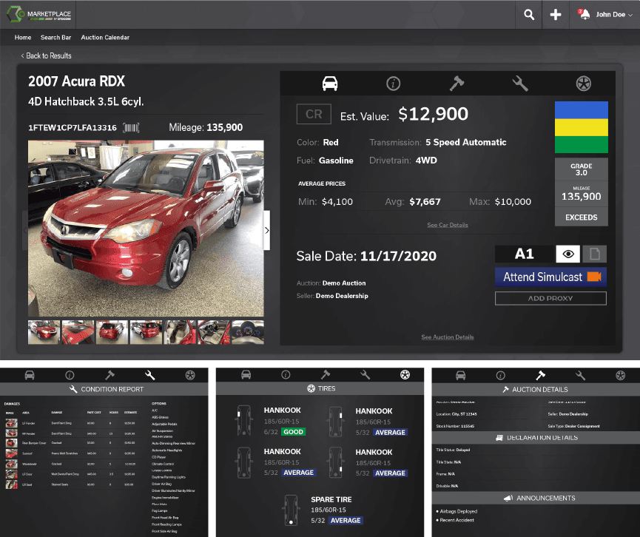
Task: Select second thumbnail showing sunroof
Action: coord(78,332)
